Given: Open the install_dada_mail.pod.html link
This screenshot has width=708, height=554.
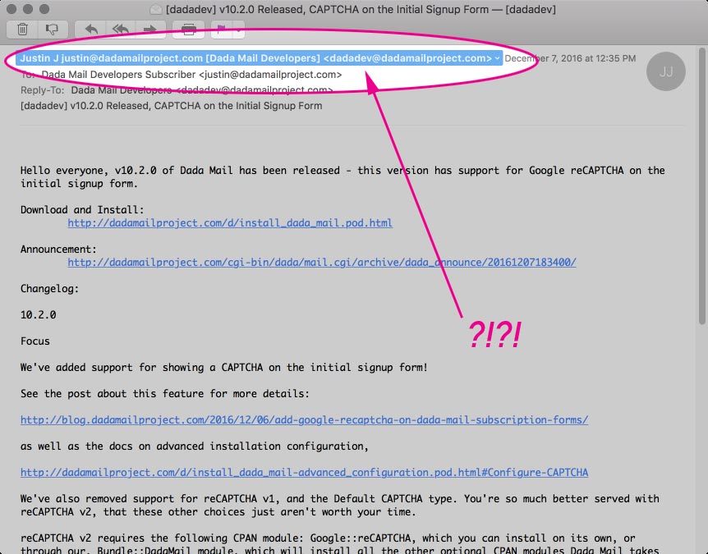Looking at the screenshot, I should 230,223.
